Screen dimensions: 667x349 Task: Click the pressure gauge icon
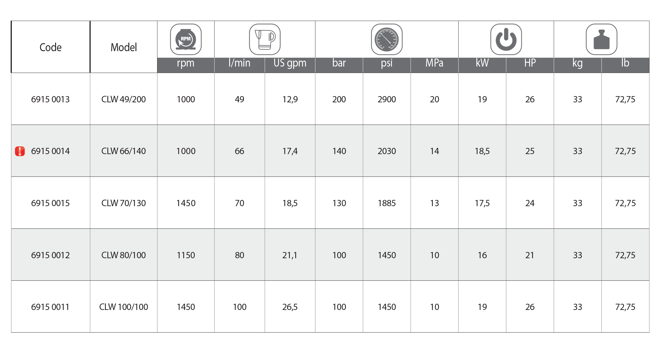(x=387, y=39)
